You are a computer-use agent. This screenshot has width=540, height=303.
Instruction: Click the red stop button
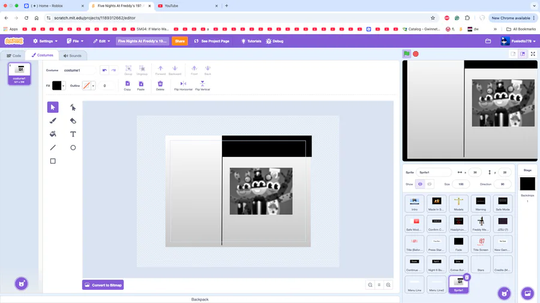point(416,54)
